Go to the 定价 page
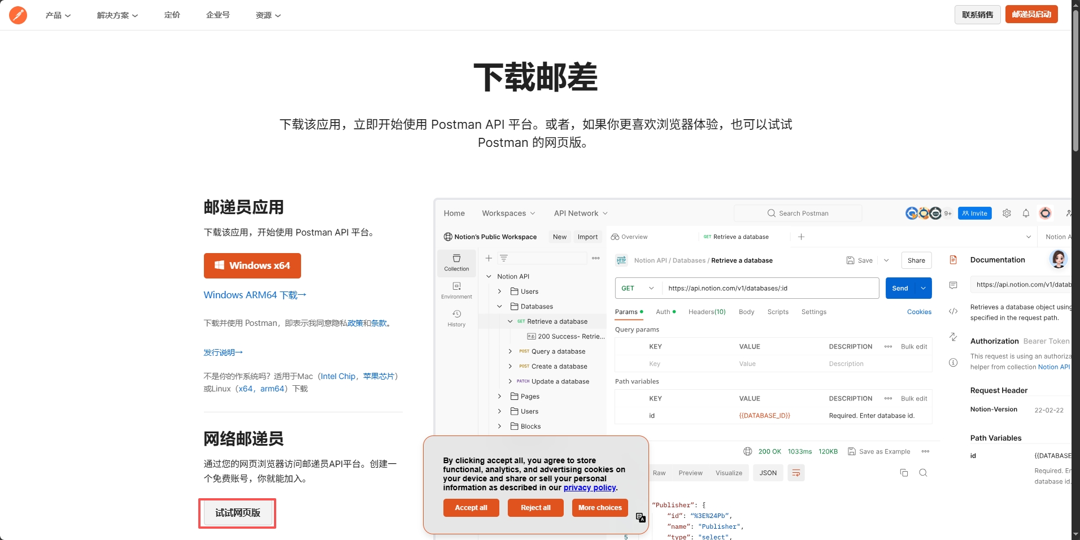Image resolution: width=1080 pixels, height=540 pixels. coord(172,15)
